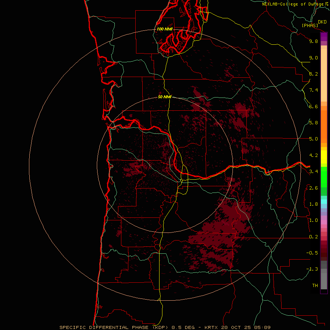330x330 pixels.
Task: Click the 7.4 scale value
Action: click(313, 90)
